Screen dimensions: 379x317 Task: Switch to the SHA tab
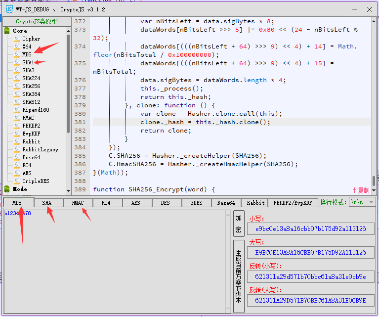[x=46, y=203]
